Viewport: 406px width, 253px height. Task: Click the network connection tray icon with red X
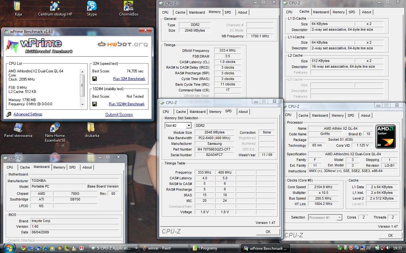[383, 248]
